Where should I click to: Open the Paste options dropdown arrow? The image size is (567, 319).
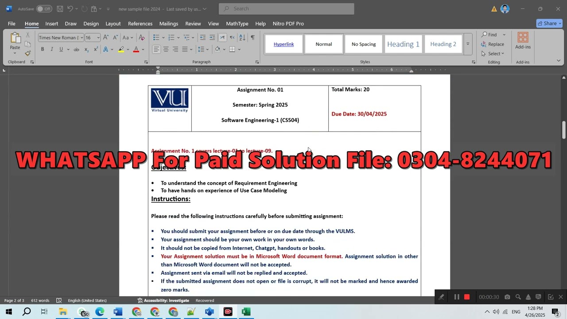(15, 53)
